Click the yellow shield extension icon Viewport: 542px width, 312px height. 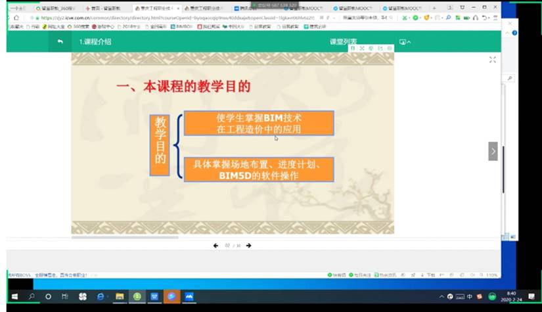426,18
